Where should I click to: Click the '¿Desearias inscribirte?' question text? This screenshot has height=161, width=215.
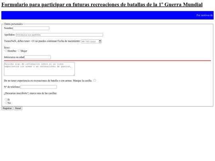pos(30,93)
